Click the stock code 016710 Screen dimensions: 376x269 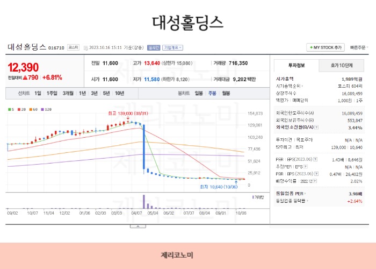coord(56,48)
